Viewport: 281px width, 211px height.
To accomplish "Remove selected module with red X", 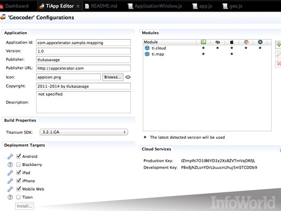I will point(278,64).
